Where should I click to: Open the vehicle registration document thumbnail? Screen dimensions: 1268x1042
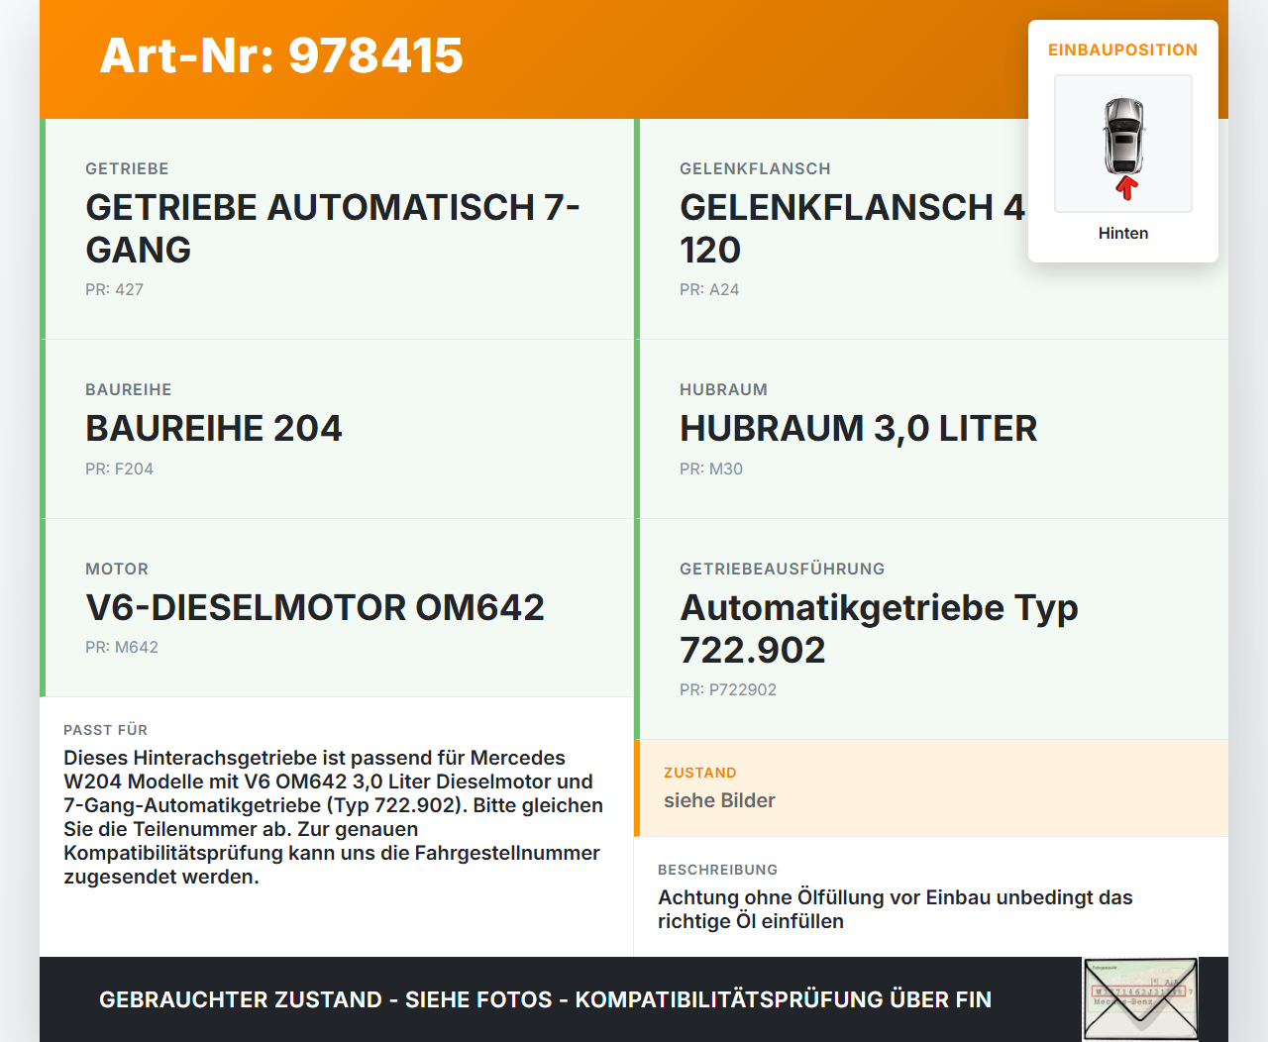click(x=1139, y=999)
